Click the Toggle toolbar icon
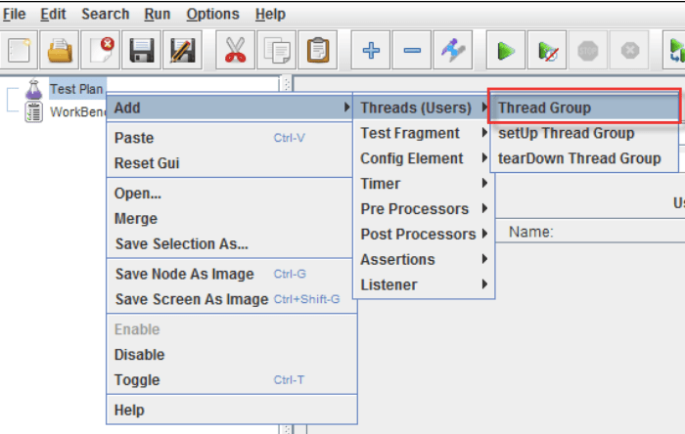685x434 pixels. (x=453, y=50)
